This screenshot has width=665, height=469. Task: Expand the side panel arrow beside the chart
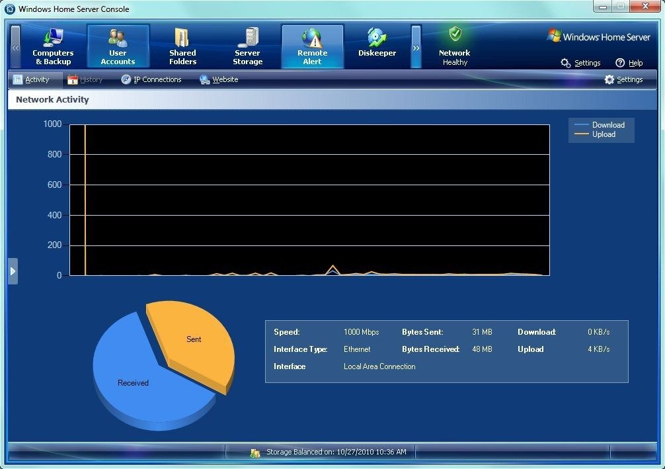[x=13, y=271]
